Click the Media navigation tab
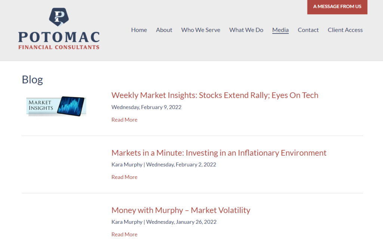The width and height of the screenshot is (383, 239). 280,30
